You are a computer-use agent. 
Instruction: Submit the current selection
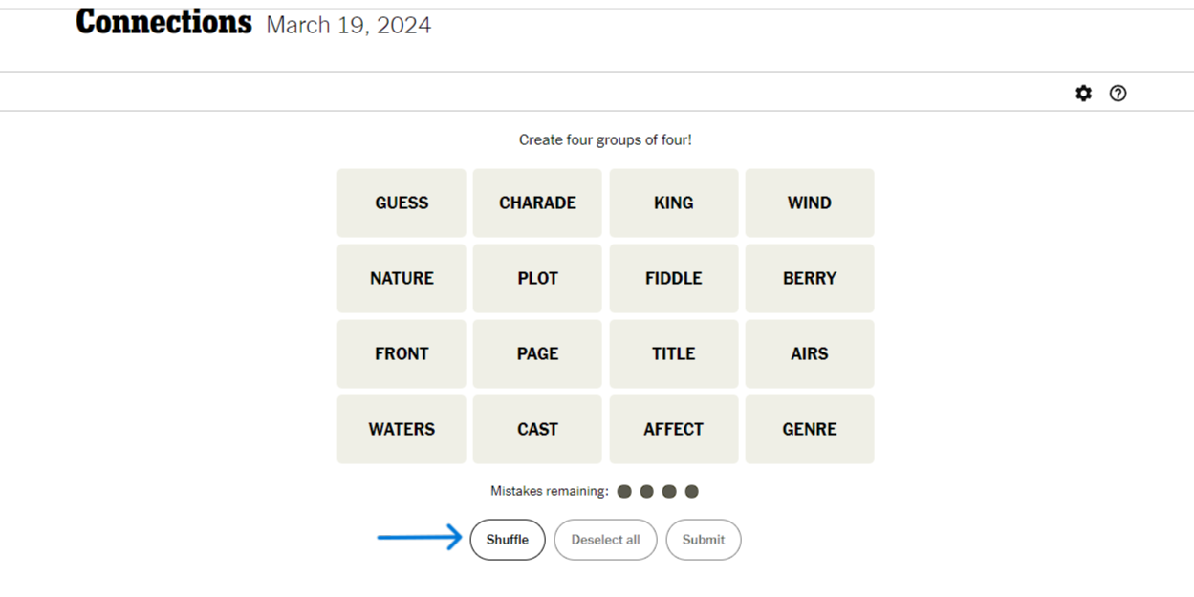click(704, 540)
